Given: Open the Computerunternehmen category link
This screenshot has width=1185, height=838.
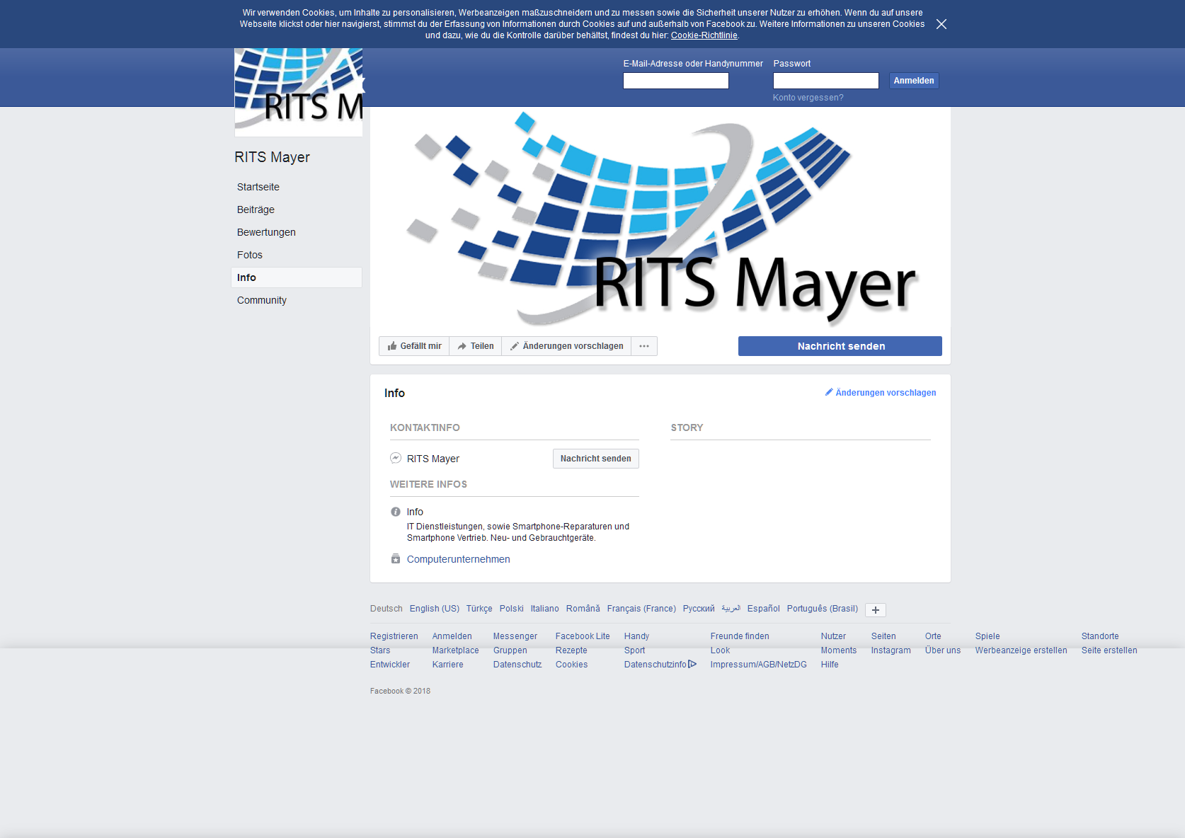Looking at the screenshot, I should (x=458, y=559).
